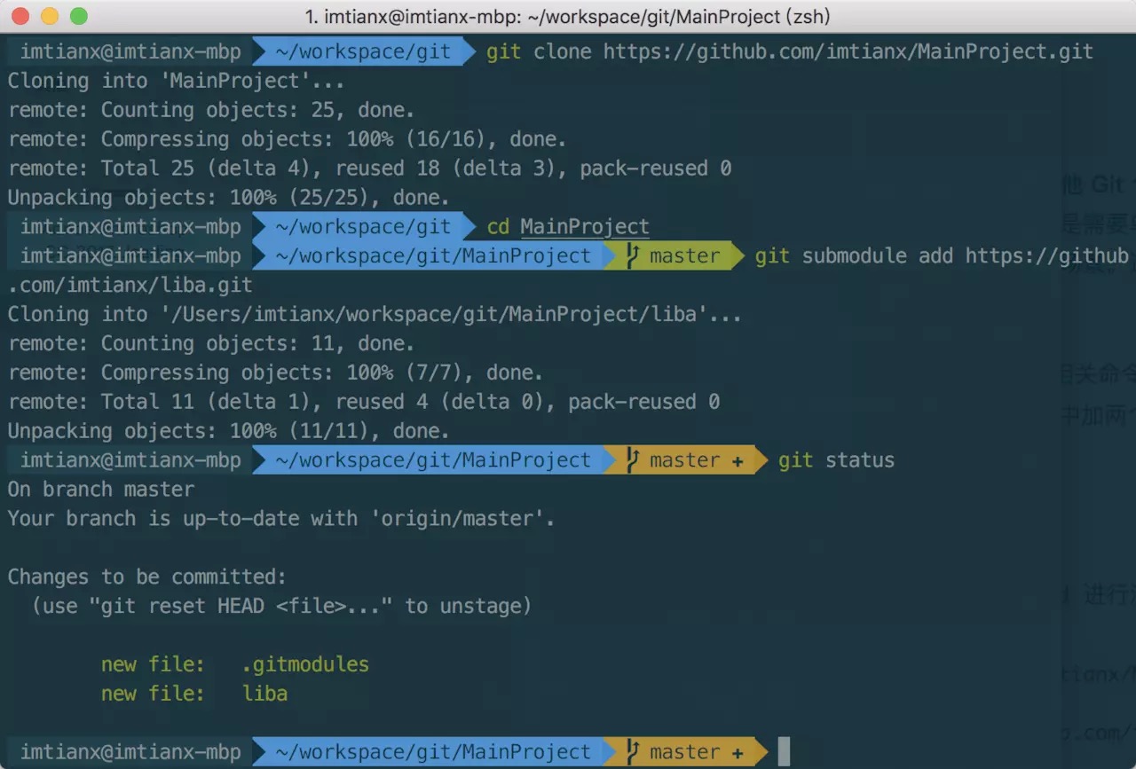This screenshot has width=1136, height=769.
Task: Click the underlined MainProject in cd command
Action: click(x=584, y=227)
